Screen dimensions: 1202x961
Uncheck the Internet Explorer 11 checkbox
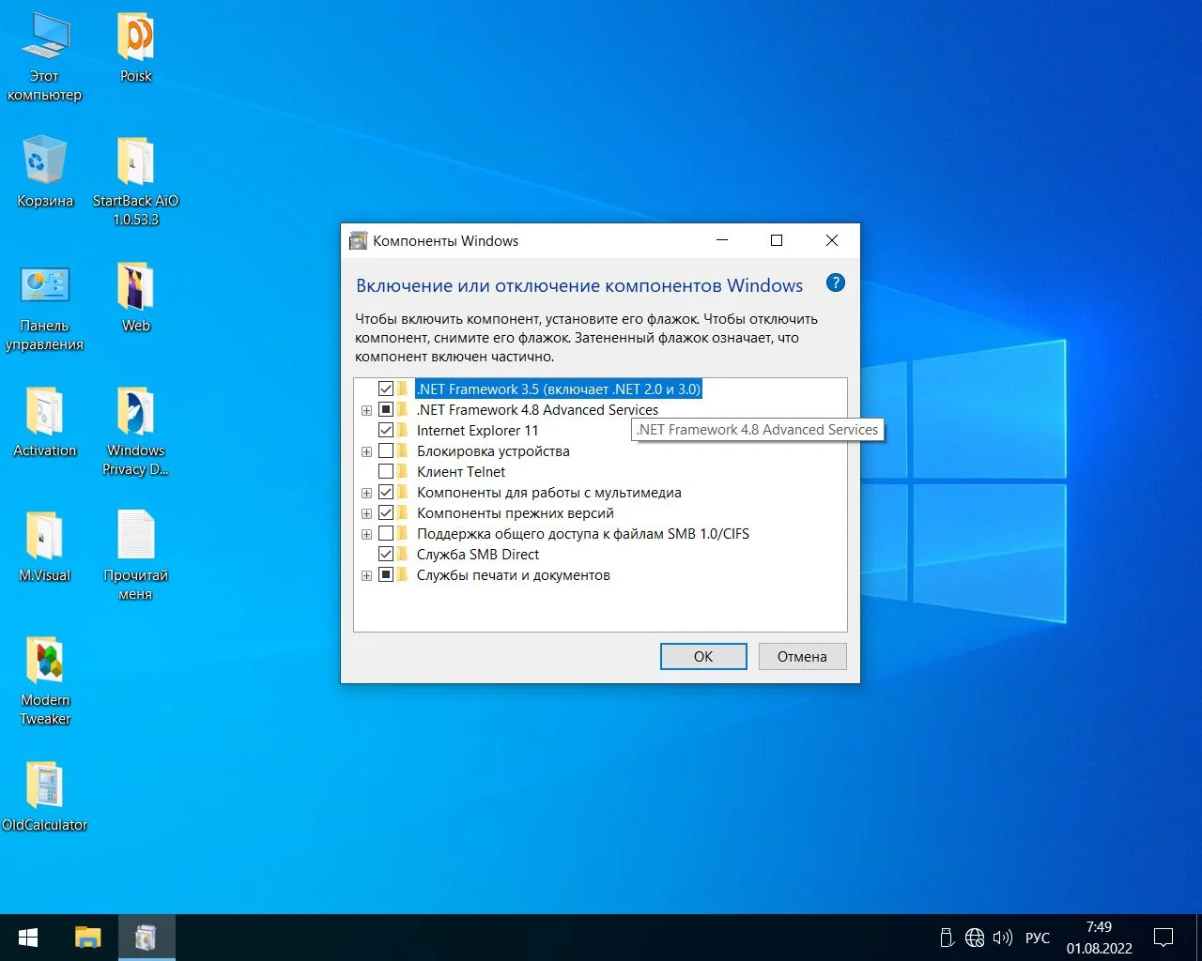click(x=386, y=431)
